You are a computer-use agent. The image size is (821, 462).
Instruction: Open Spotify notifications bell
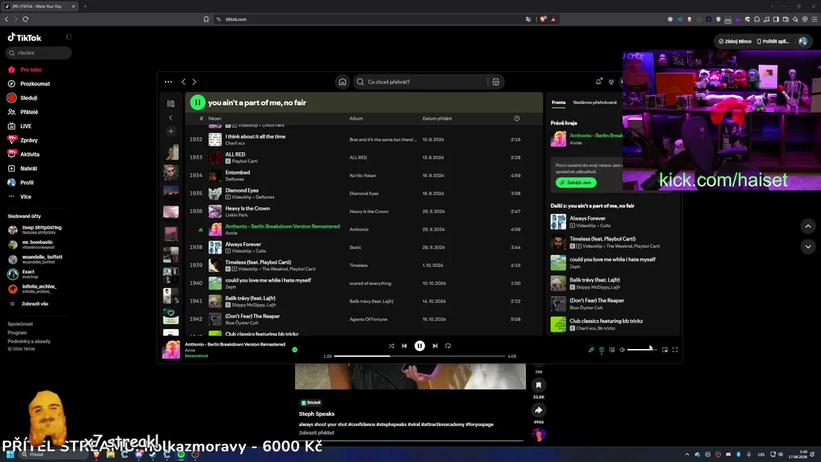(x=598, y=81)
